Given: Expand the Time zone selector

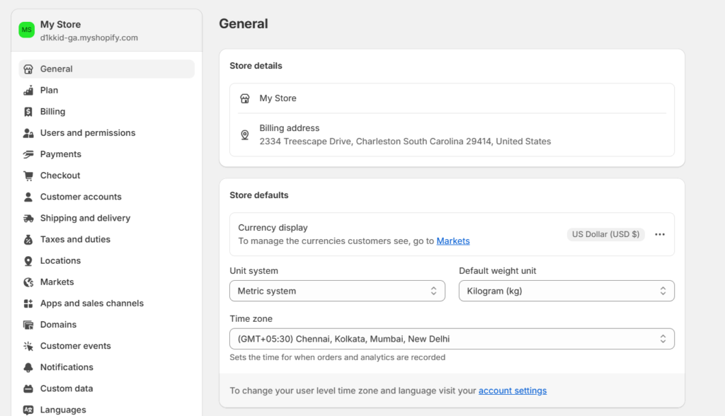Looking at the screenshot, I should [452, 339].
